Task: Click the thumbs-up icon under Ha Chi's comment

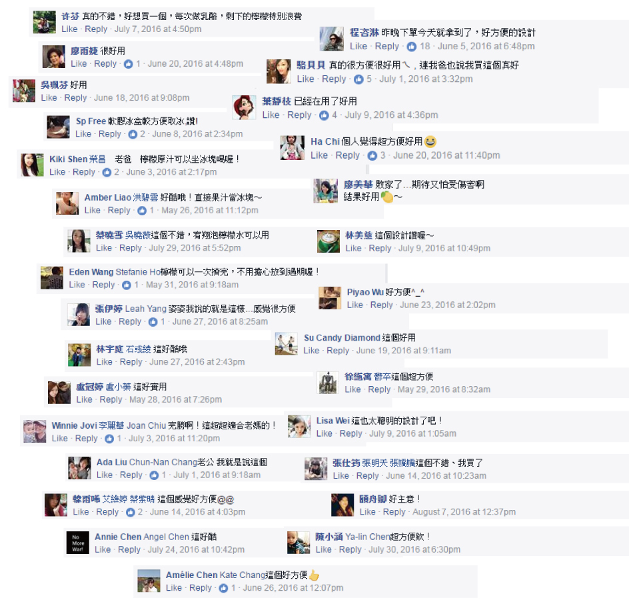Action: tap(372, 156)
